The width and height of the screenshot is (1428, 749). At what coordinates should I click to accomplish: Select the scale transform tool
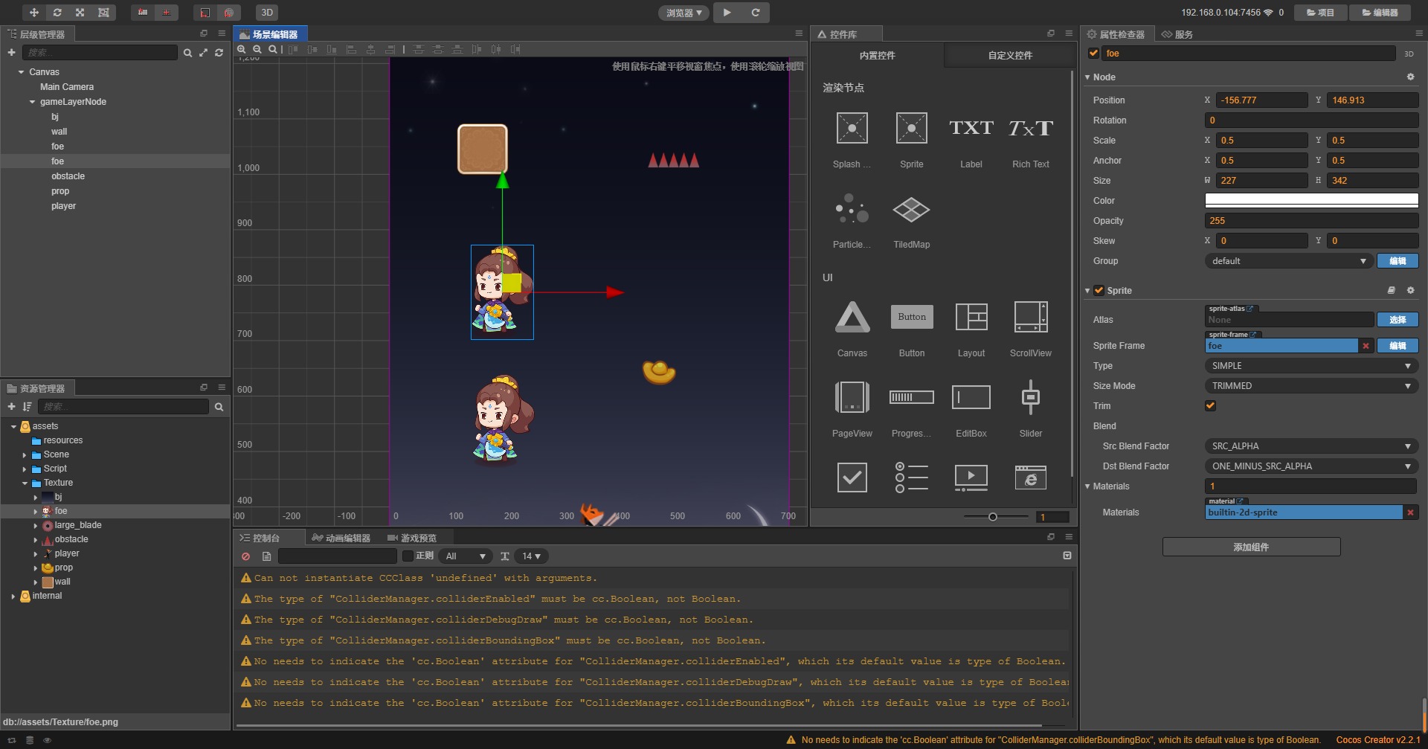(x=80, y=13)
